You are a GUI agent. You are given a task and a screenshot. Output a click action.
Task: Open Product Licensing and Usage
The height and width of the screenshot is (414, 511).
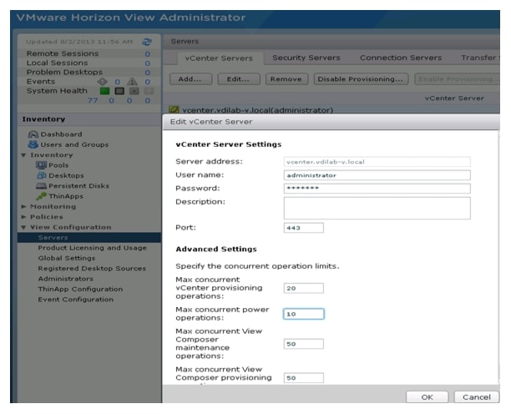click(x=92, y=248)
